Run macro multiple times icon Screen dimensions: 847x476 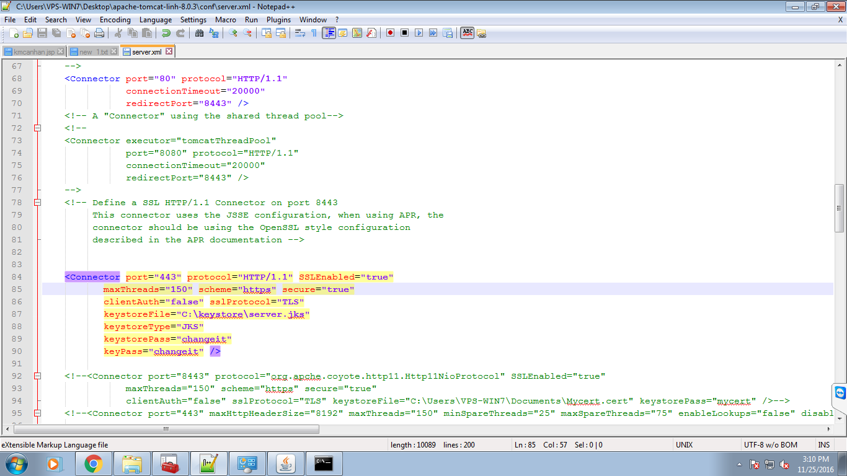tap(433, 33)
